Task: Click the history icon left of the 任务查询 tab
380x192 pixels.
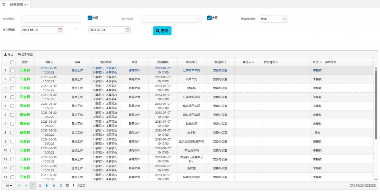Action: (4, 5)
